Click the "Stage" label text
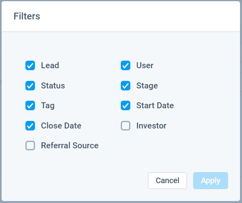 [x=147, y=86]
